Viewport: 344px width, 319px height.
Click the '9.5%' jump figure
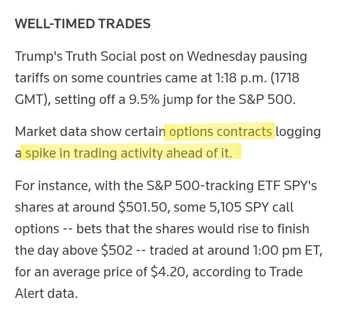pos(144,99)
